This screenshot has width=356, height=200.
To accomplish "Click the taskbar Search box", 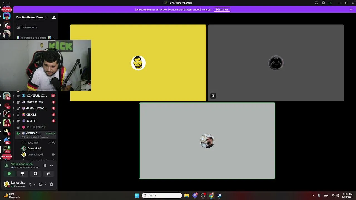I will (x=162, y=196).
